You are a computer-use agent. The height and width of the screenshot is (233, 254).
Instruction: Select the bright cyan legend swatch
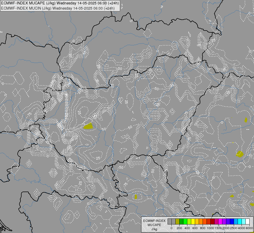[x=240, y=222]
